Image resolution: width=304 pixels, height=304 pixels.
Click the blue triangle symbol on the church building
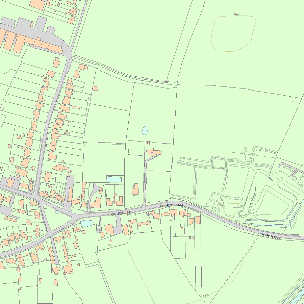click(152, 152)
